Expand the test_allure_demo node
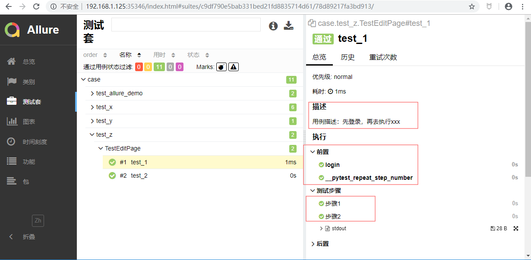531x260 pixels. pos(194,93)
